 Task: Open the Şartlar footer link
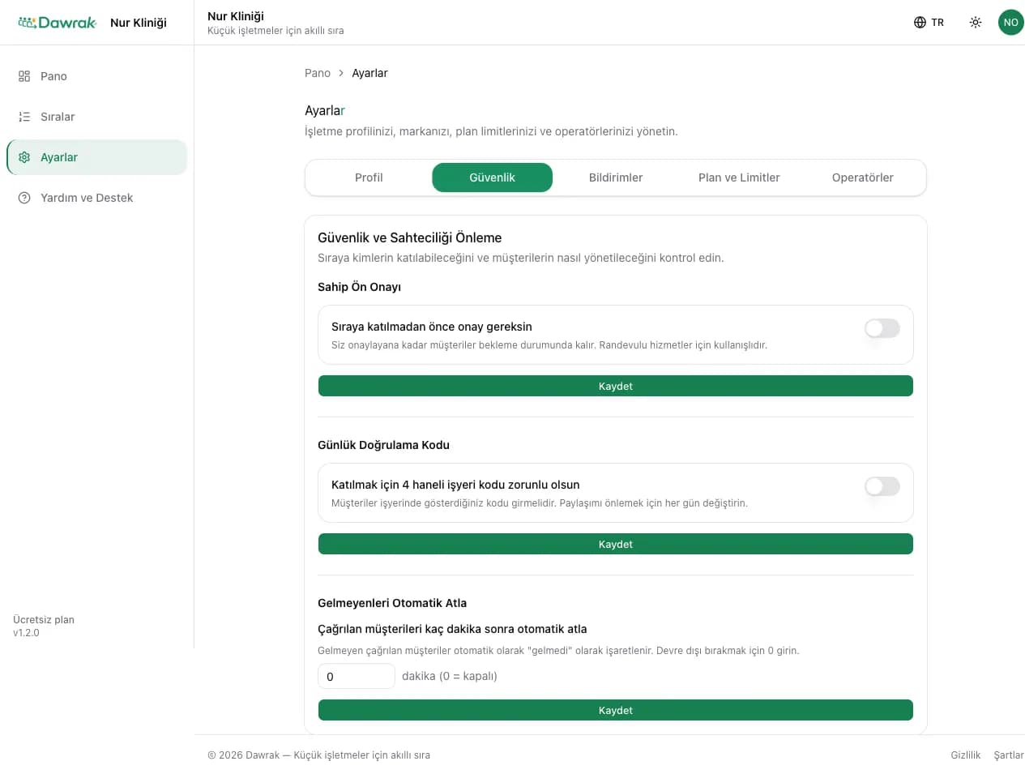(1009, 755)
